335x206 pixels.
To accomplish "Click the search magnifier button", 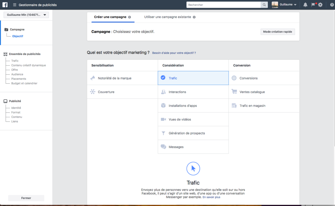I will point(264,5).
